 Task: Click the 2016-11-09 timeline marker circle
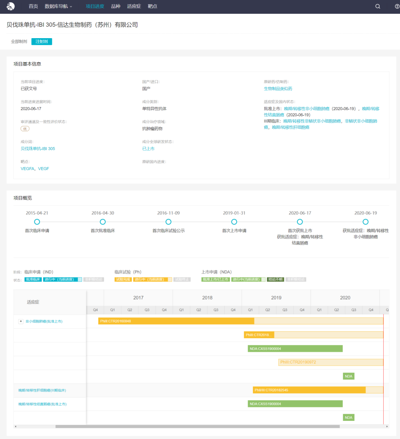click(168, 222)
